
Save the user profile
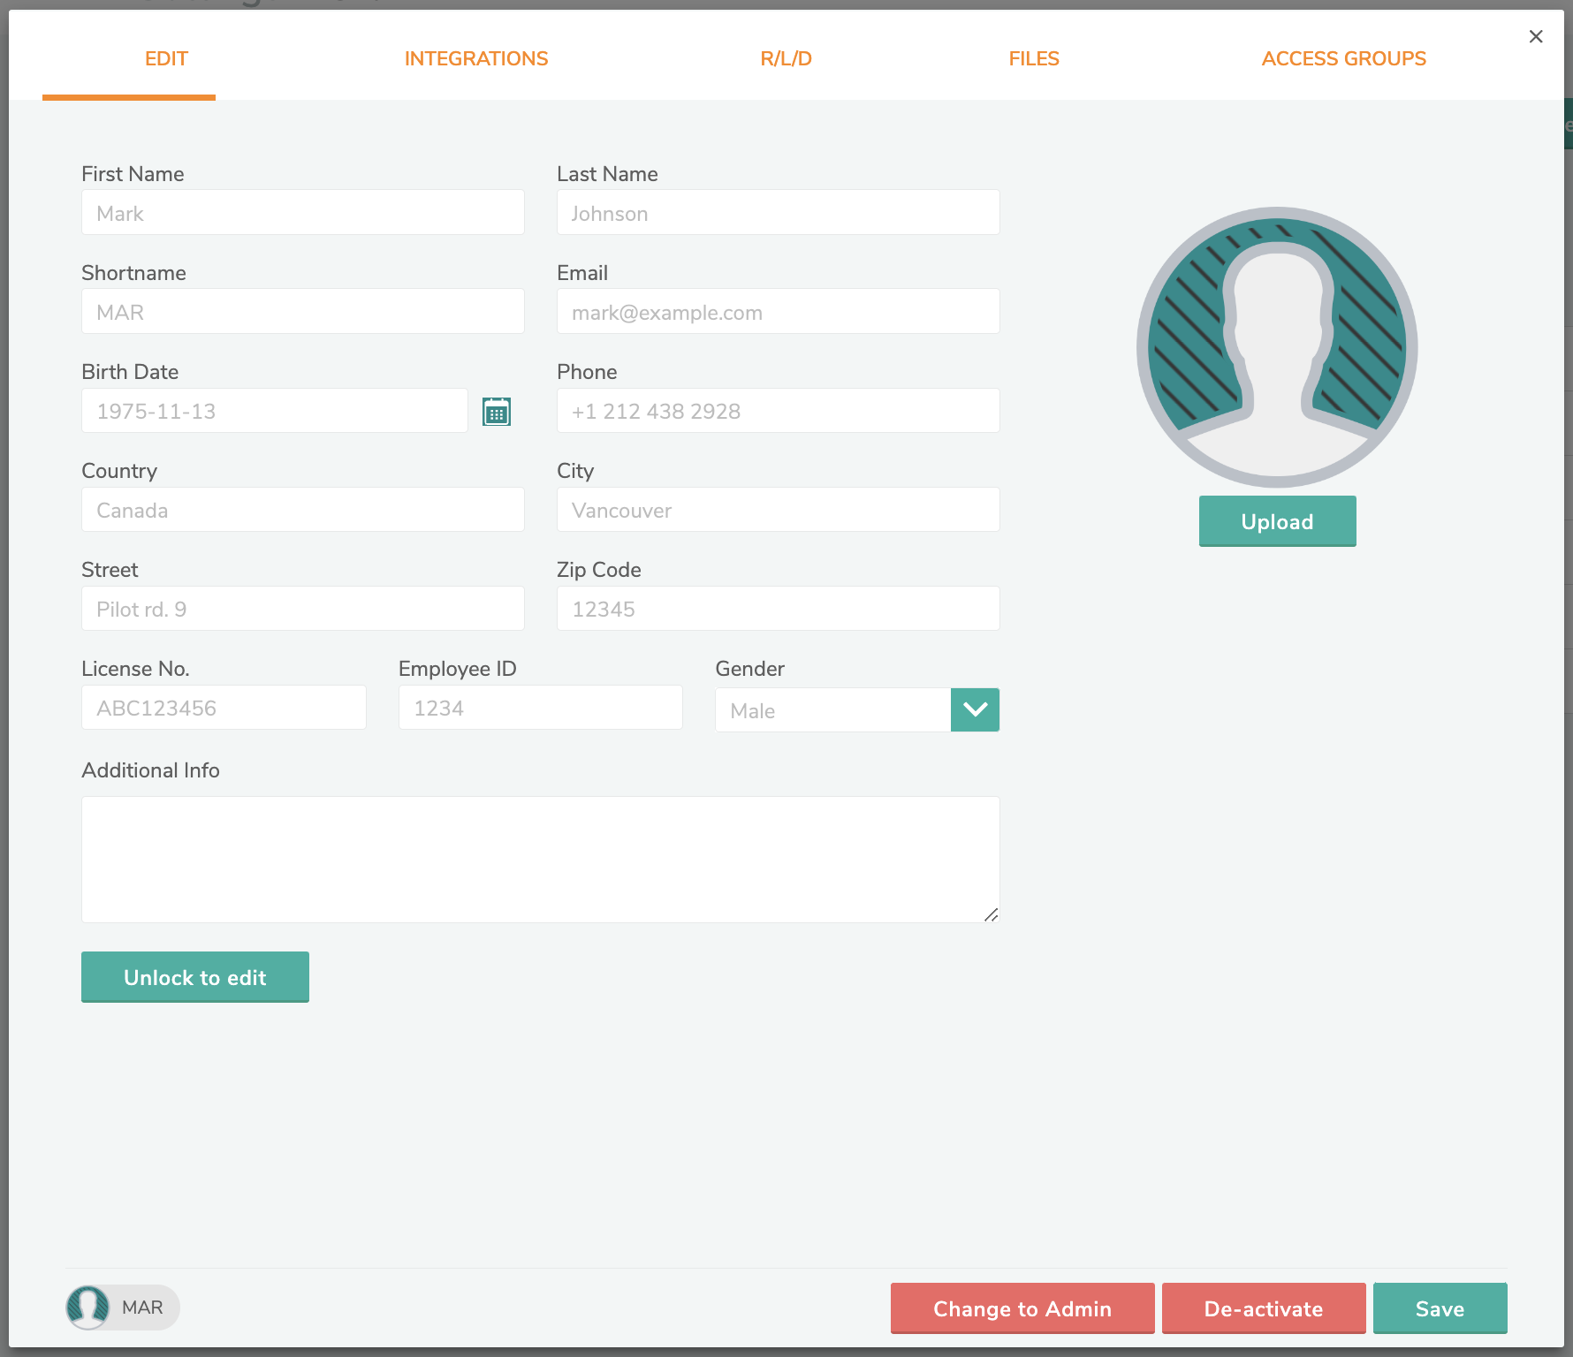point(1440,1308)
